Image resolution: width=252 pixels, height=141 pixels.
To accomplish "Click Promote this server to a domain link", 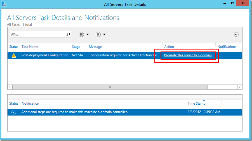I will (189, 55).
